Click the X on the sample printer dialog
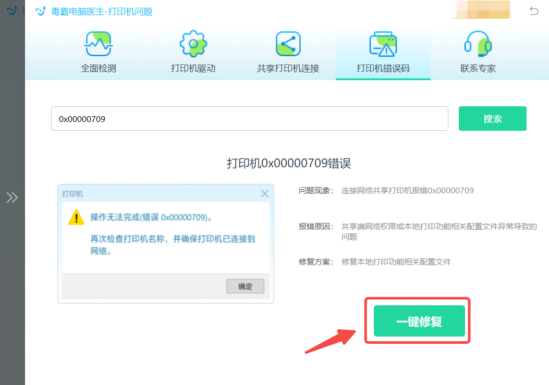Viewport: 549px width, 385px height. point(265,194)
